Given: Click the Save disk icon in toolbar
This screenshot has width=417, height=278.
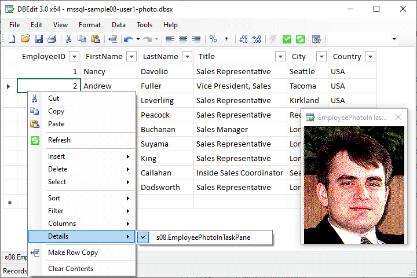Looking at the screenshot, I should [39, 39].
